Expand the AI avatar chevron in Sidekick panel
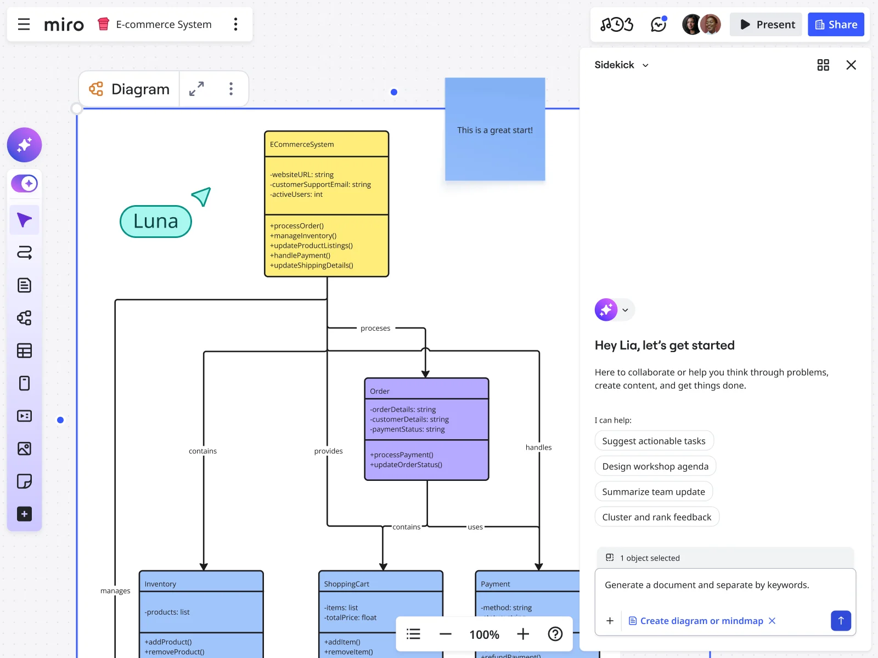 (625, 310)
